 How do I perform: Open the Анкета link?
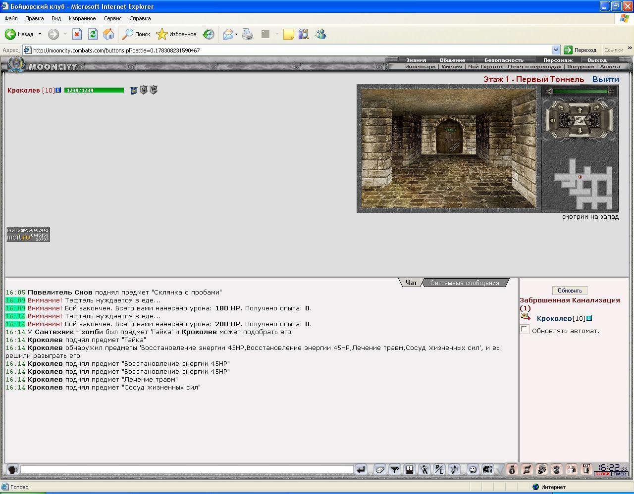point(610,66)
